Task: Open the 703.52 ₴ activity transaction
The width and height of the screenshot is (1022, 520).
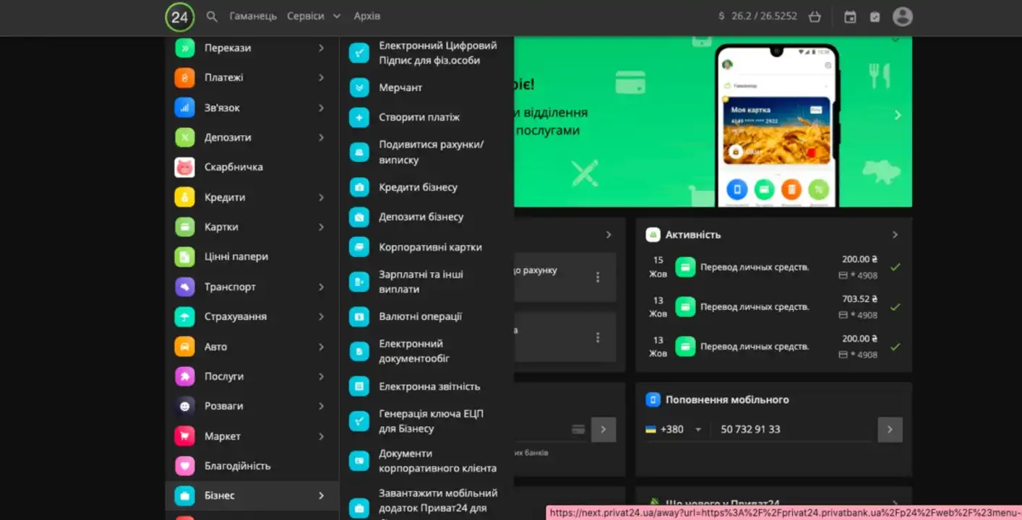Action: click(x=773, y=307)
